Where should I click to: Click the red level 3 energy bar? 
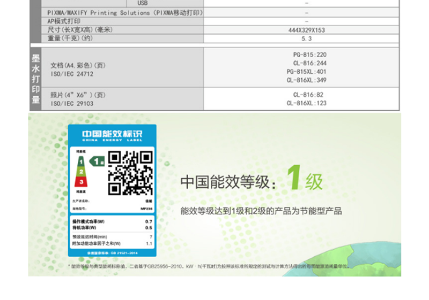coord(82,182)
